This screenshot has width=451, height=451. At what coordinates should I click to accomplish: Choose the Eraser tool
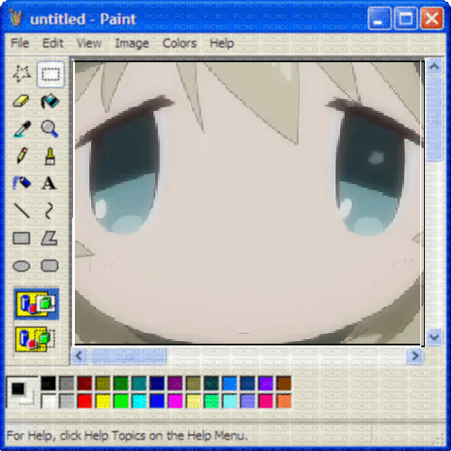coord(22,101)
